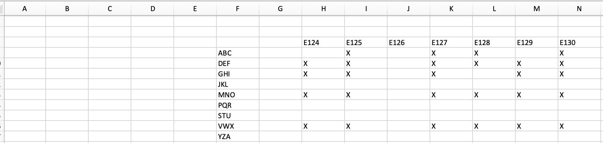
Task: Select the E126 header cell
Action: pyautogui.click(x=409, y=42)
